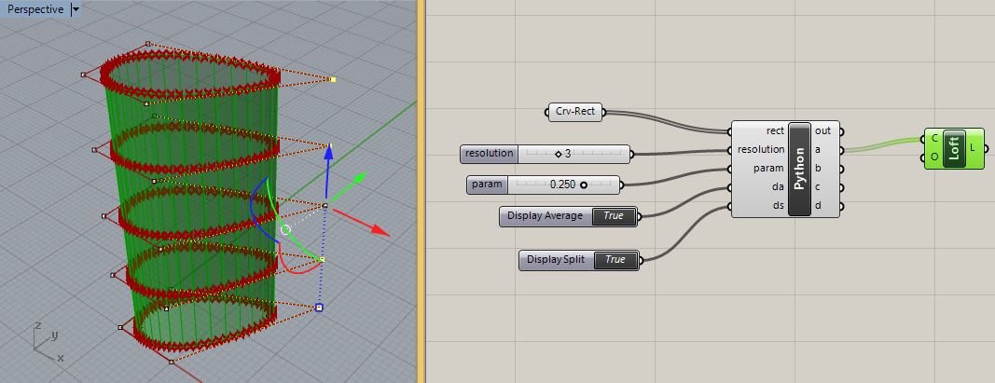Viewport: 995px width, 383px height.
Task: Select the Python script component icon
Action: pos(799,169)
